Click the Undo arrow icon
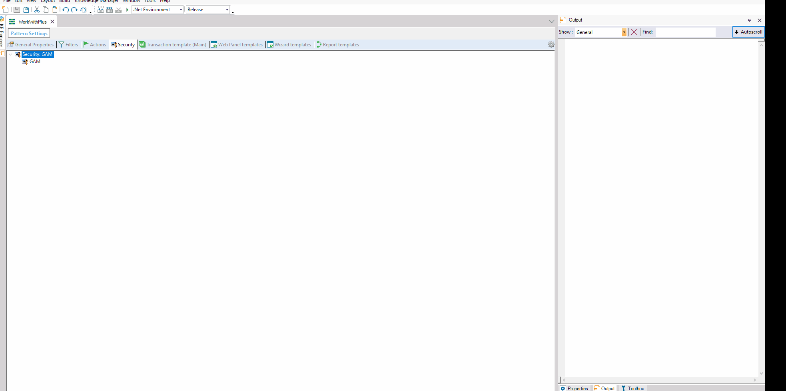Viewport: 786px width, 391px height. click(x=66, y=10)
